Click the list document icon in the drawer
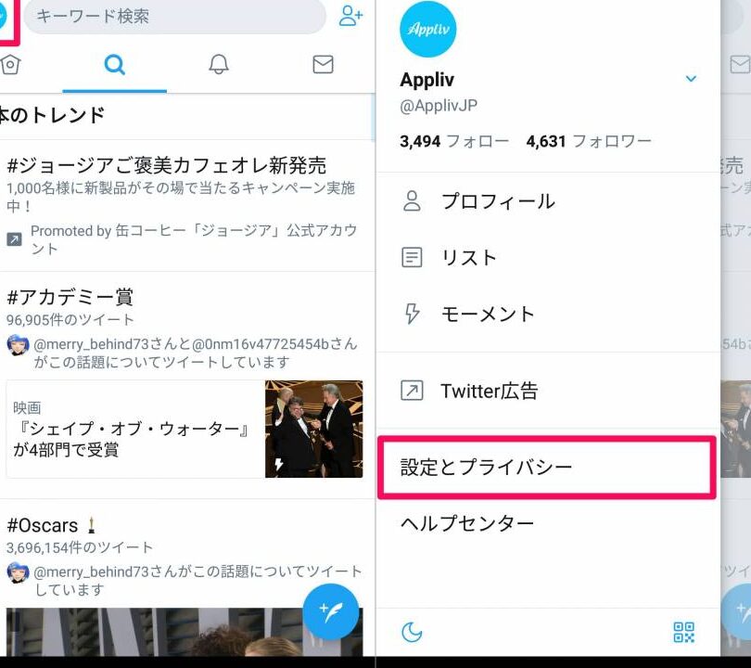The width and height of the screenshot is (751, 668). coord(412,257)
